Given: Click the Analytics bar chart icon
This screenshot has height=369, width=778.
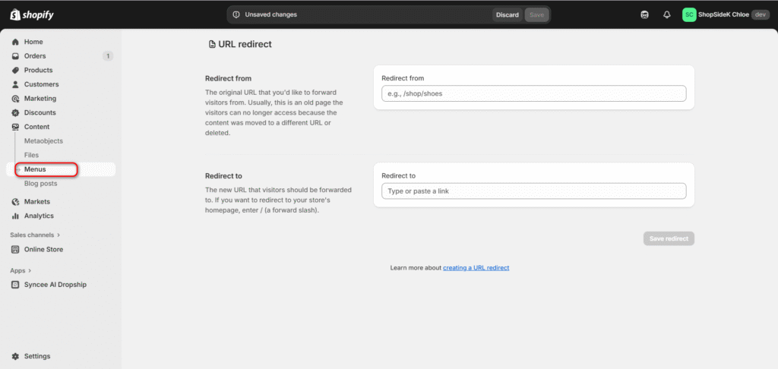Looking at the screenshot, I should point(15,216).
